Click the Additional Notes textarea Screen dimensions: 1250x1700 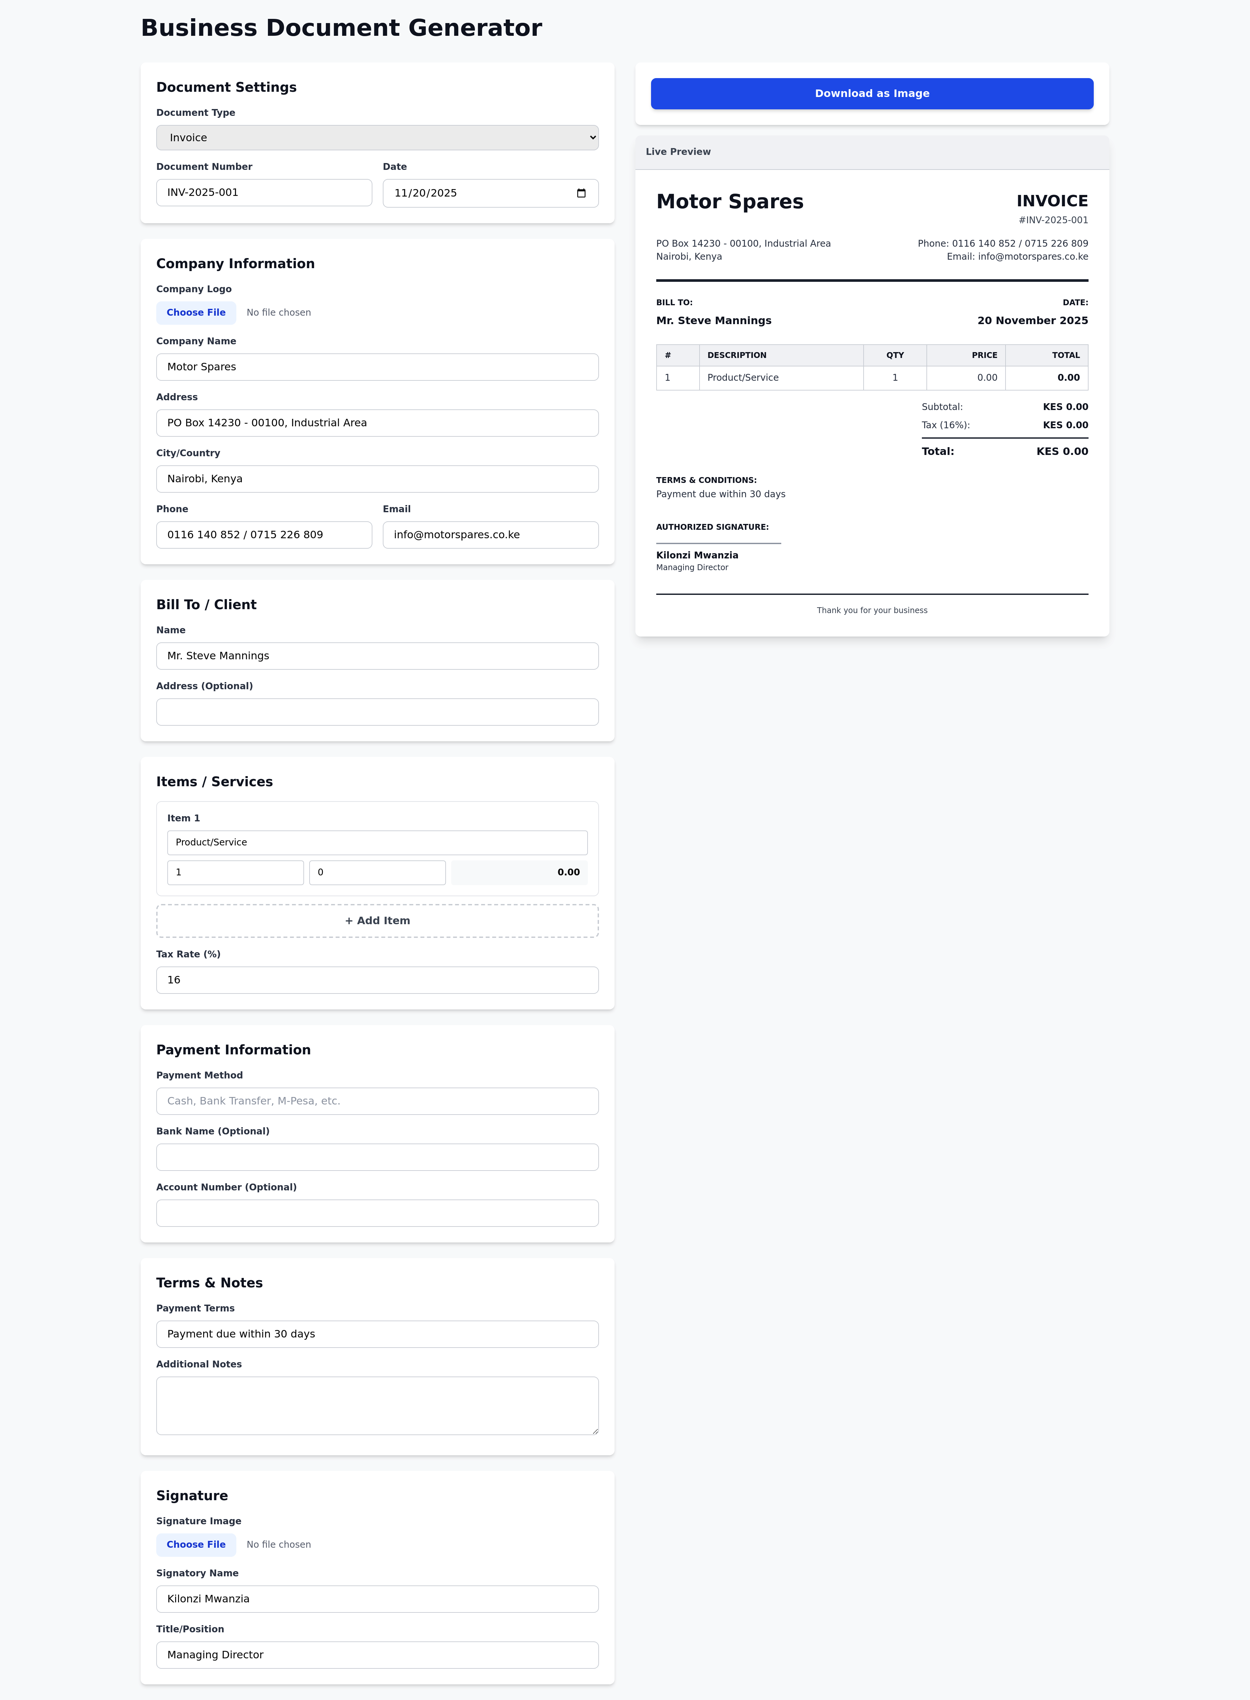point(377,1405)
